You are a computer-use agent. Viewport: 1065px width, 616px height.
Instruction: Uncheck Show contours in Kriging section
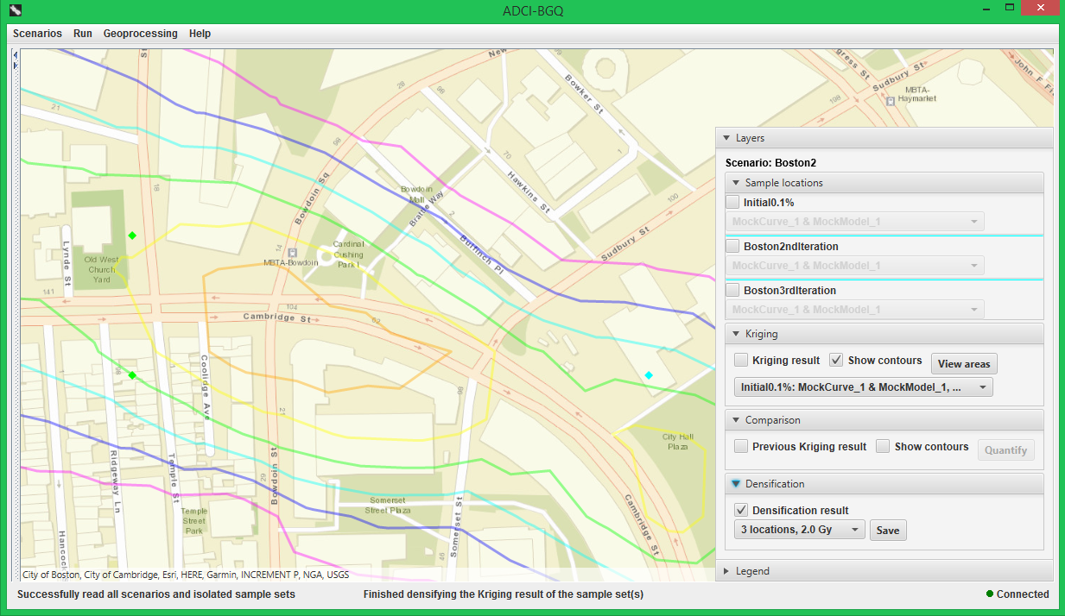point(836,360)
